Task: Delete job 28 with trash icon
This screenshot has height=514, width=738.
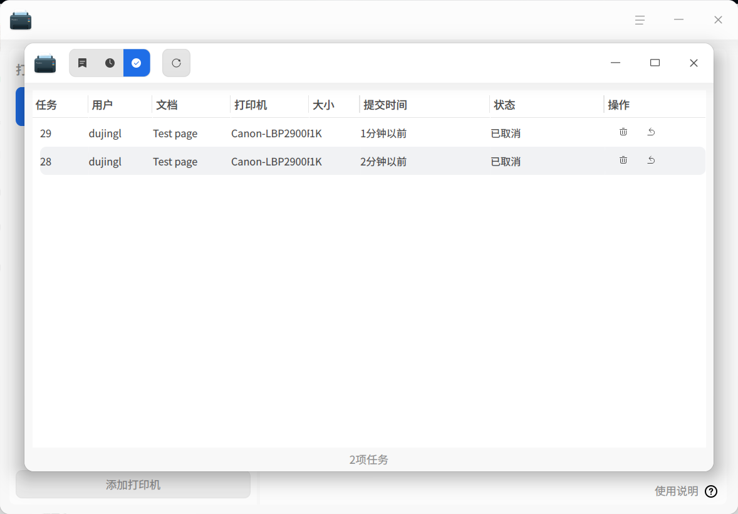Action: point(623,160)
